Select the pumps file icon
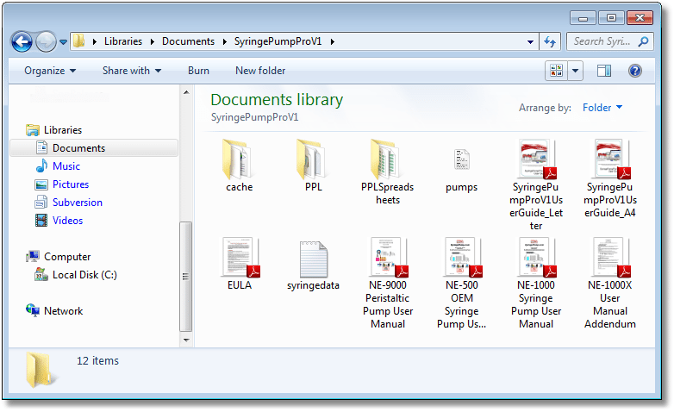674x412 pixels. 462,160
